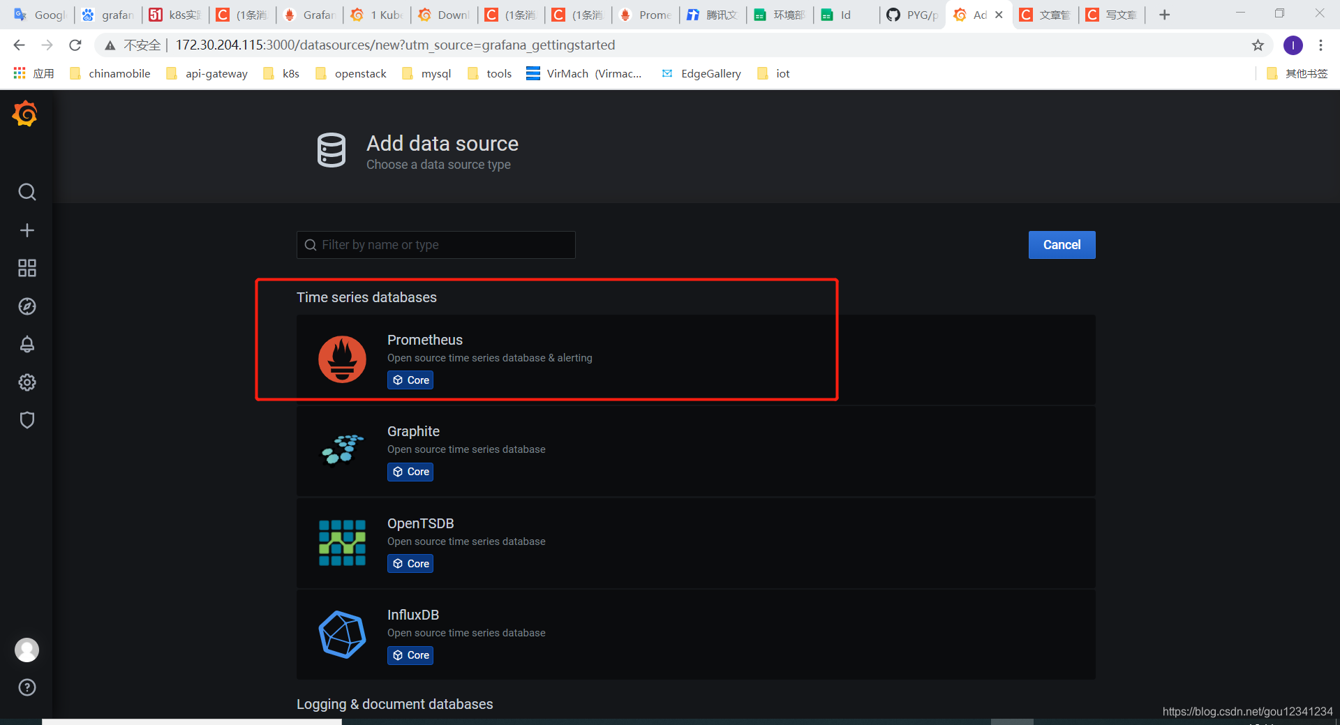1340x725 pixels.
Task: Click the Grafana logo home icon
Action: (x=26, y=113)
